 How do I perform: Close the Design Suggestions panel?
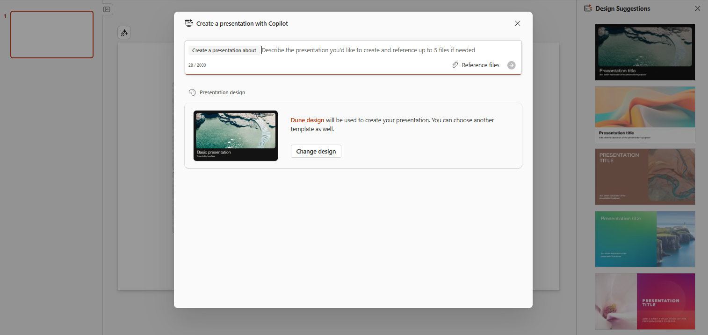click(x=698, y=8)
